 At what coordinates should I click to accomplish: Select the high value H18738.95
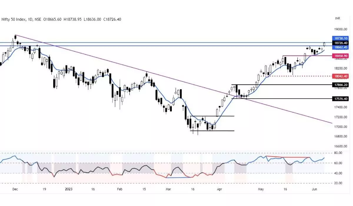73,19
